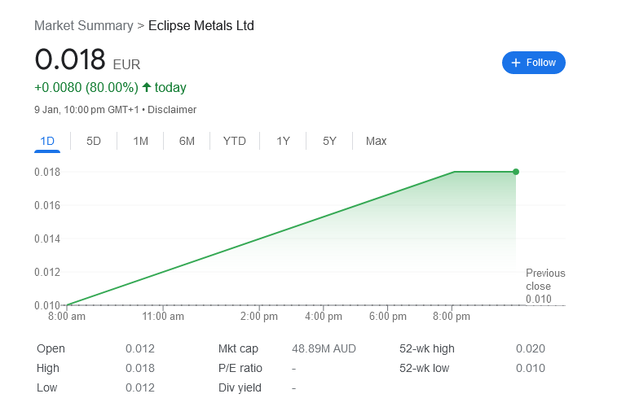Click the green end-point marker on chart
Viewport: 626px width, 407px height.
516,172
